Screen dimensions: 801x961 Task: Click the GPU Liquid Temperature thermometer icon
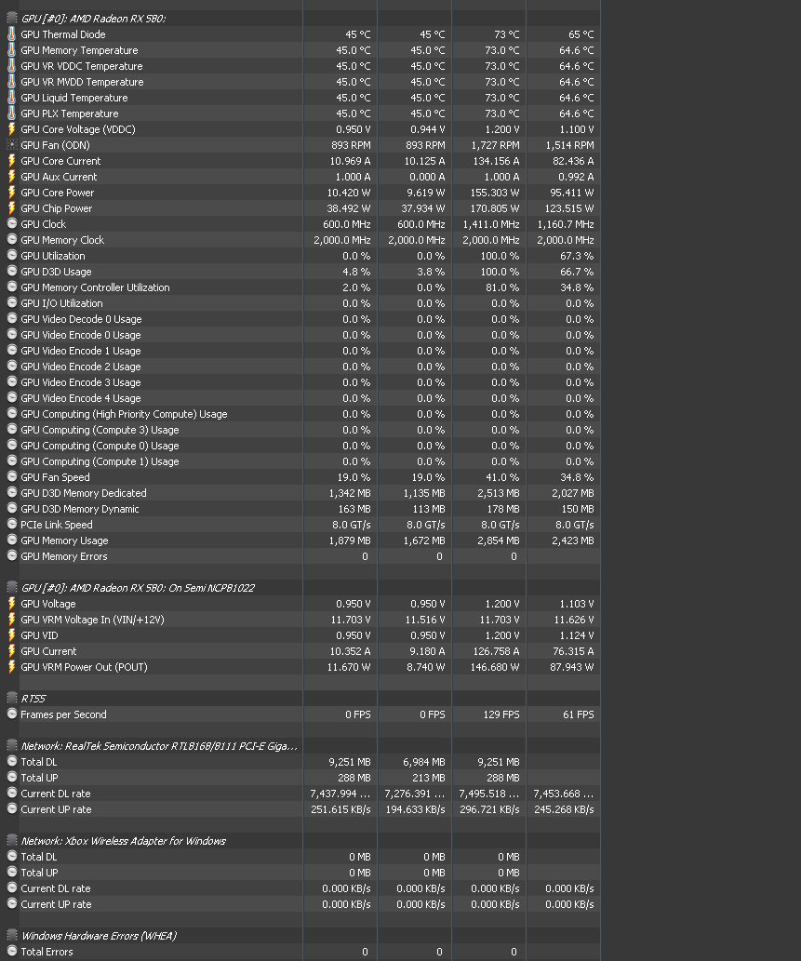click(x=11, y=98)
